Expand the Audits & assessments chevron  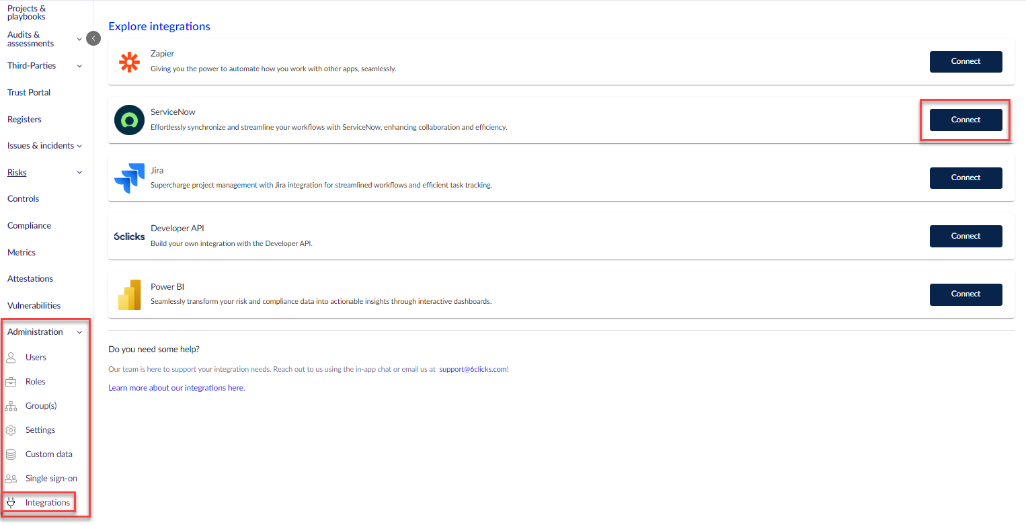[79, 39]
